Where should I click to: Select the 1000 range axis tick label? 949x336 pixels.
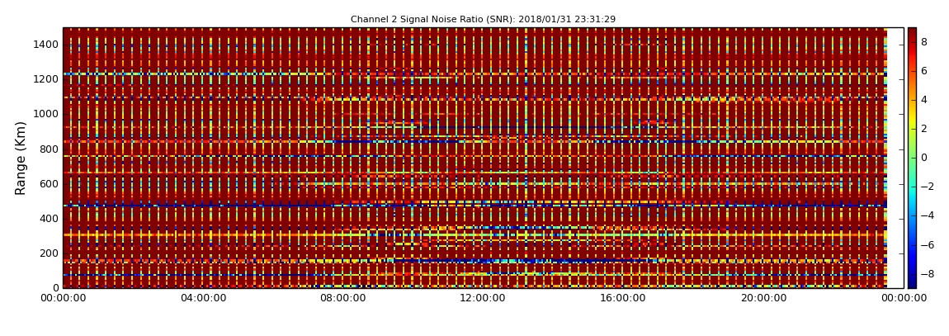click(45, 114)
